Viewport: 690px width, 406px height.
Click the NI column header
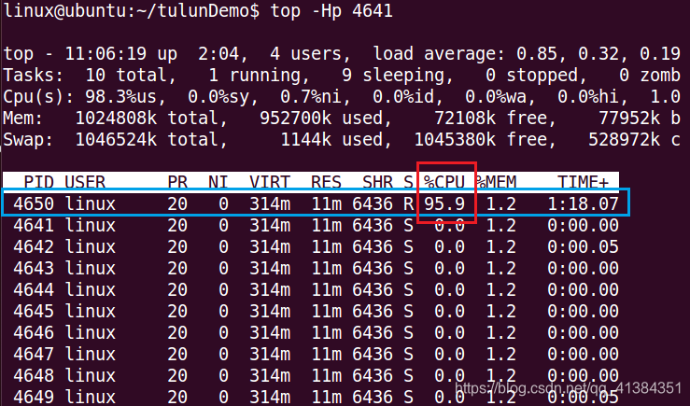click(x=218, y=182)
